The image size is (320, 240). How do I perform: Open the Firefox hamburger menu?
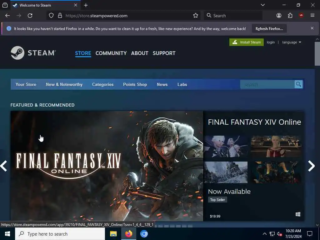pos(312,16)
